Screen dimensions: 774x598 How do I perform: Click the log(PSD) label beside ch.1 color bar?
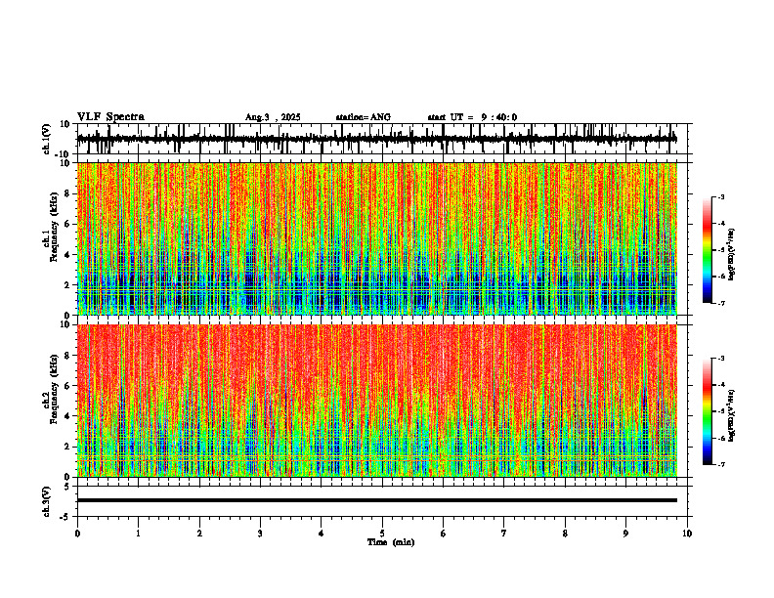[x=732, y=255]
